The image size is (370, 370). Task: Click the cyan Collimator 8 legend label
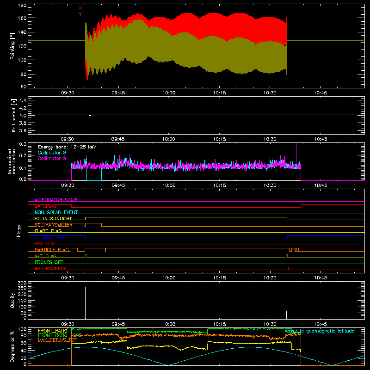coord(52,153)
